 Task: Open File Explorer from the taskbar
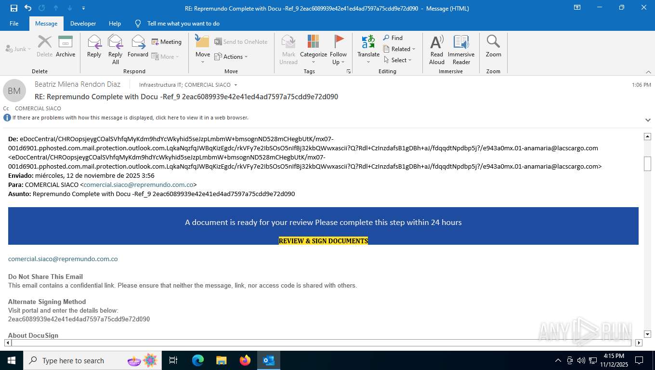click(x=222, y=360)
